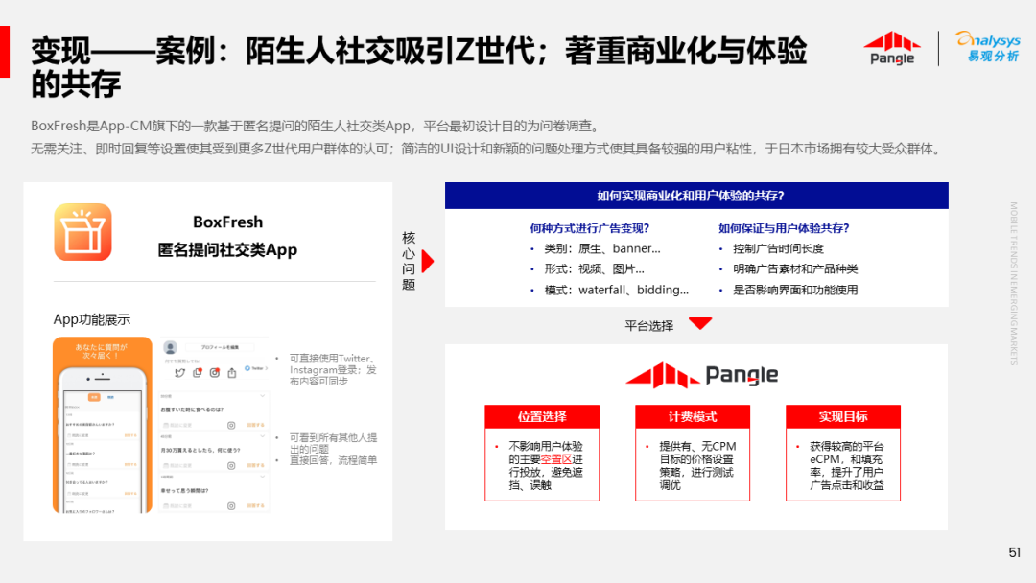Click the question 月30万貰えるとしたら in app screenshot

pyautogui.click(x=200, y=451)
